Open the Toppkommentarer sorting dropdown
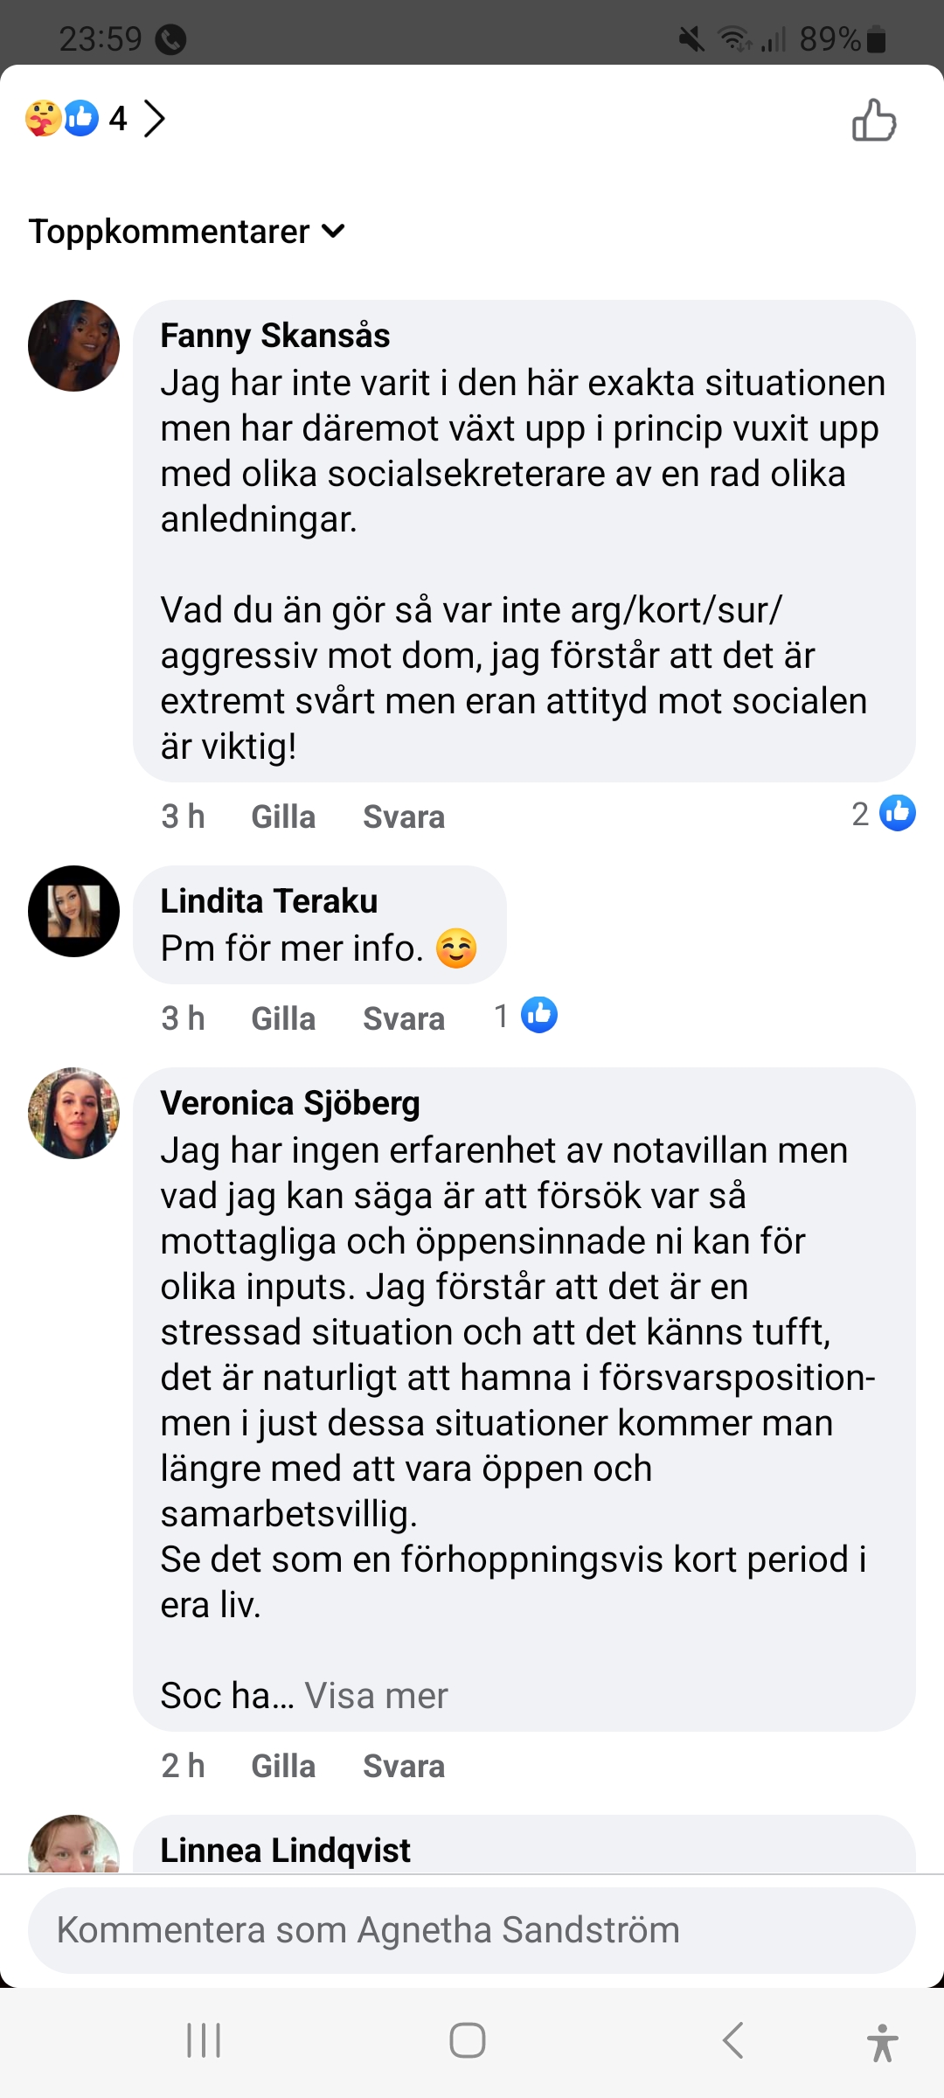Image resolution: width=944 pixels, height=2098 pixels. point(186,232)
